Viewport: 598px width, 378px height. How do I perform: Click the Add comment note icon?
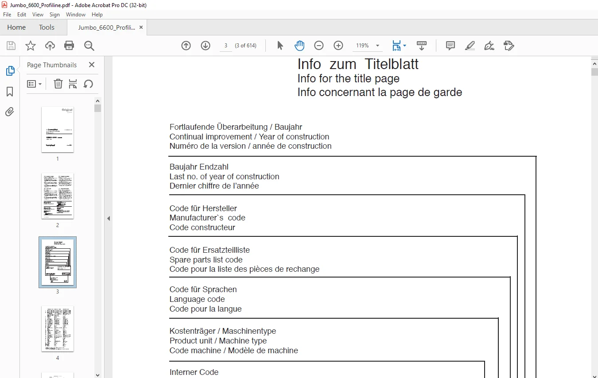click(x=450, y=46)
